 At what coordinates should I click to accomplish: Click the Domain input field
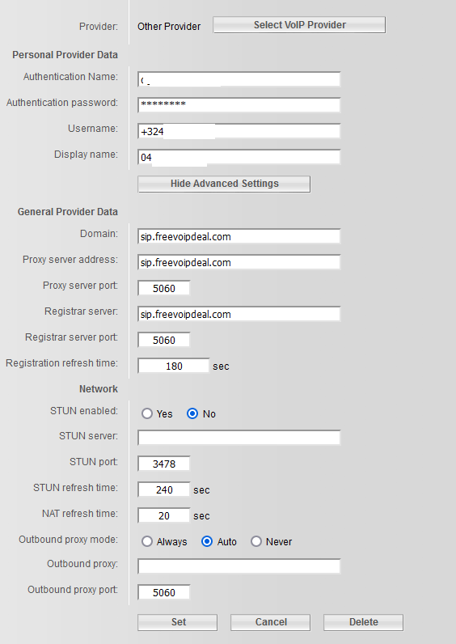pos(239,236)
